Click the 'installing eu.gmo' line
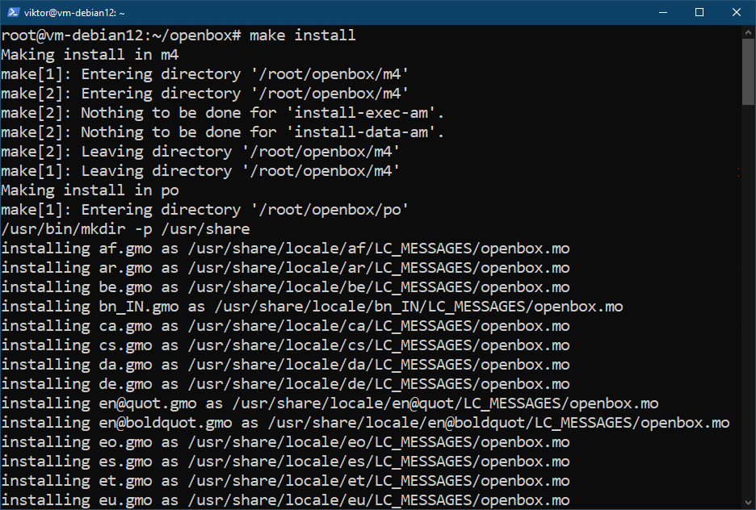Viewport: 756px width, 510px height. (285, 500)
